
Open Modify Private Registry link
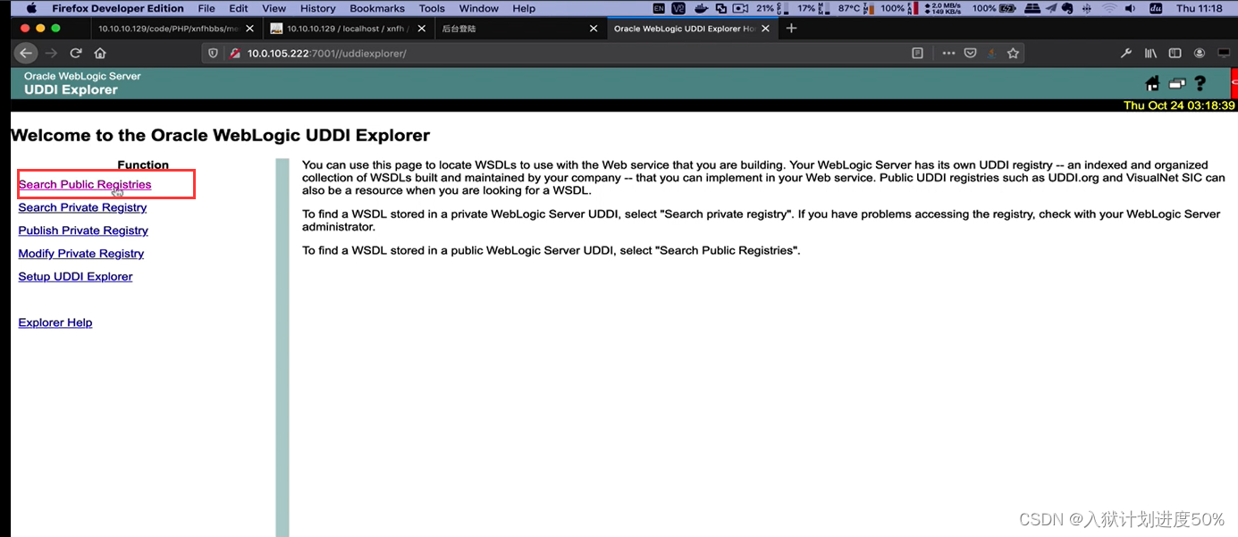[x=81, y=254]
